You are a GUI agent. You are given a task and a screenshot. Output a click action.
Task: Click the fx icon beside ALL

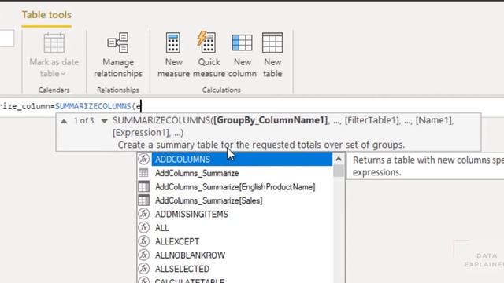tap(143, 227)
